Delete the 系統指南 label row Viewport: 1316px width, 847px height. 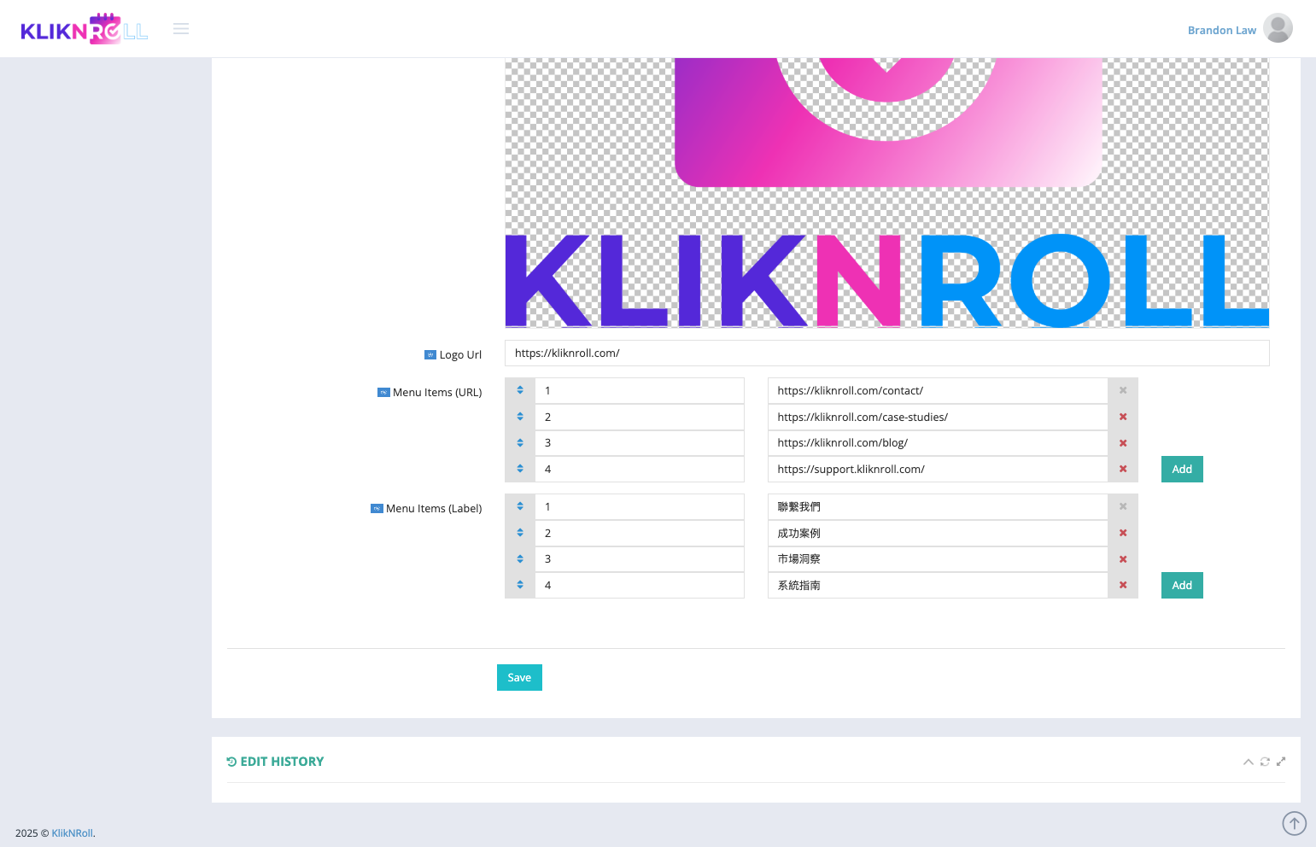[x=1123, y=585]
